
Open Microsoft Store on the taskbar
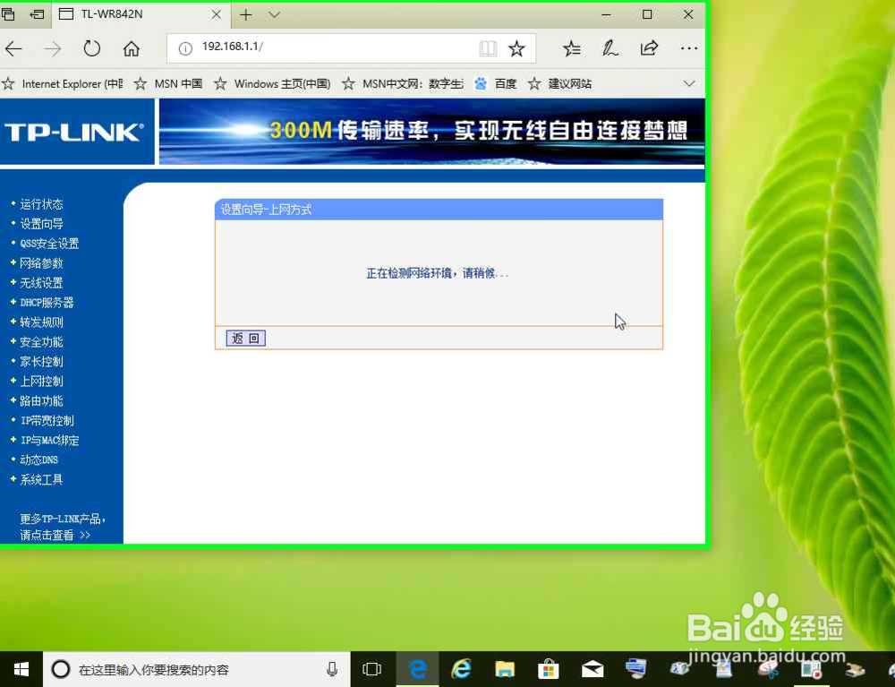pos(549,669)
